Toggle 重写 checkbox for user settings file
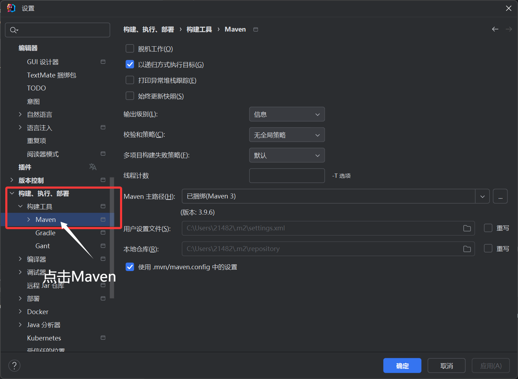Image resolution: width=518 pixels, height=379 pixels. (488, 228)
